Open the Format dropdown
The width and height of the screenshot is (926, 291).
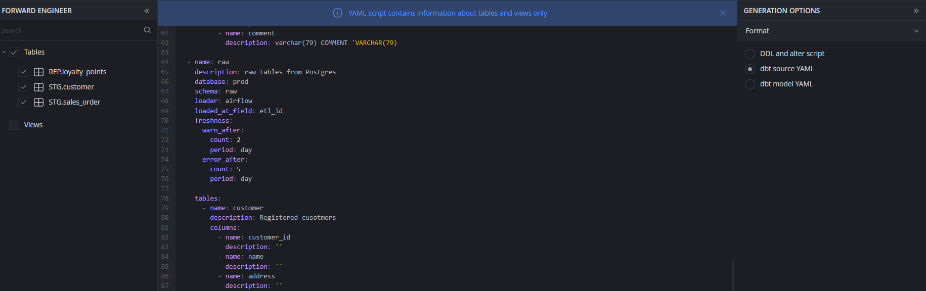916,31
